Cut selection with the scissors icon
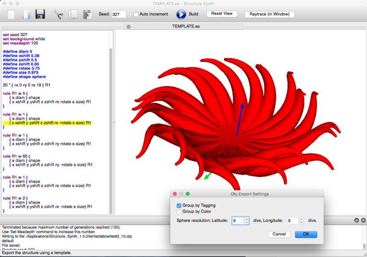This screenshot has width=367, height=257. pos(58,14)
